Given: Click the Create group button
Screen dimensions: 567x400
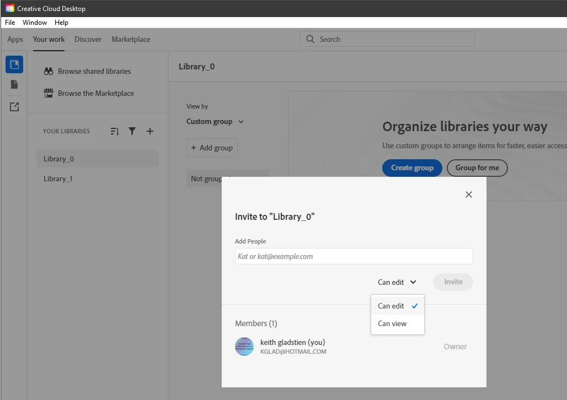Looking at the screenshot, I should pos(412,167).
